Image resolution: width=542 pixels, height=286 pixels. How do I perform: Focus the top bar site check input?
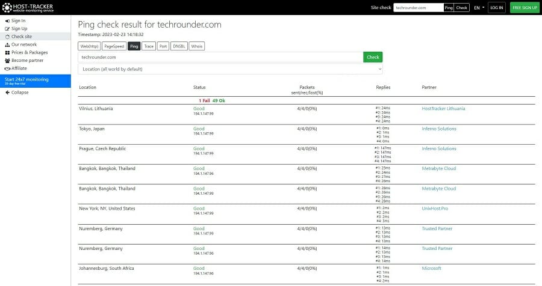(x=419, y=8)
